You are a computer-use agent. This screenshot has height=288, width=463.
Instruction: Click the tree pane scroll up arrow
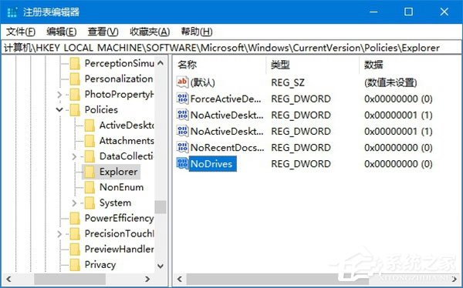[x=161, y=63]
